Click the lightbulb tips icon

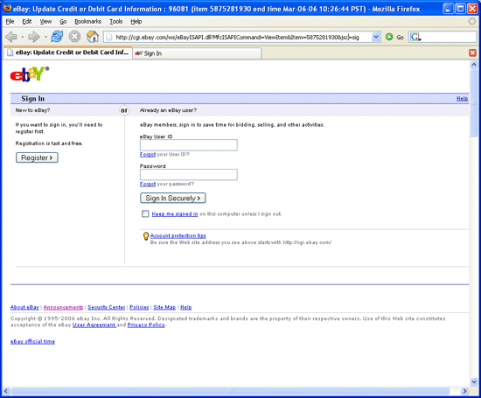[x=146, y=236]
